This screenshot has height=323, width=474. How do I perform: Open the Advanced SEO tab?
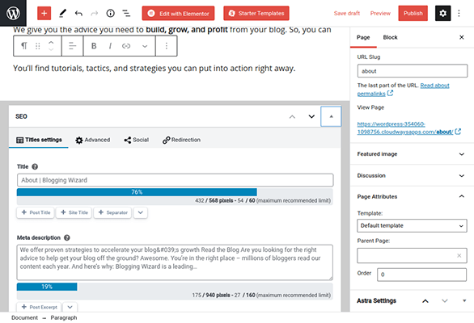pyautogui.click(x=92, y=140)
